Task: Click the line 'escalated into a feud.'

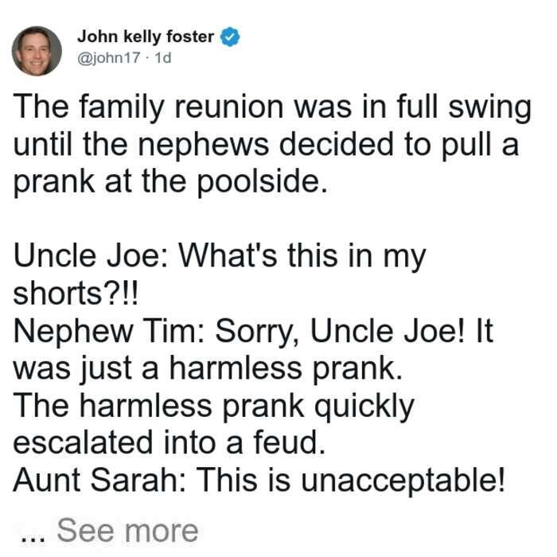Action: tap(169, 444)
